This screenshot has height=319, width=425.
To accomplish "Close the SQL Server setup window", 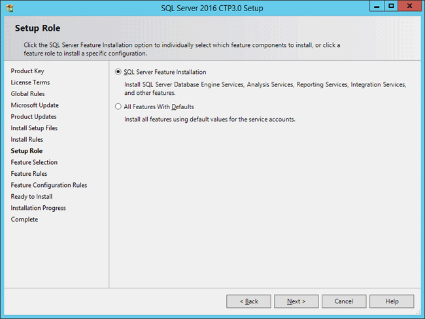I will 409,6.
